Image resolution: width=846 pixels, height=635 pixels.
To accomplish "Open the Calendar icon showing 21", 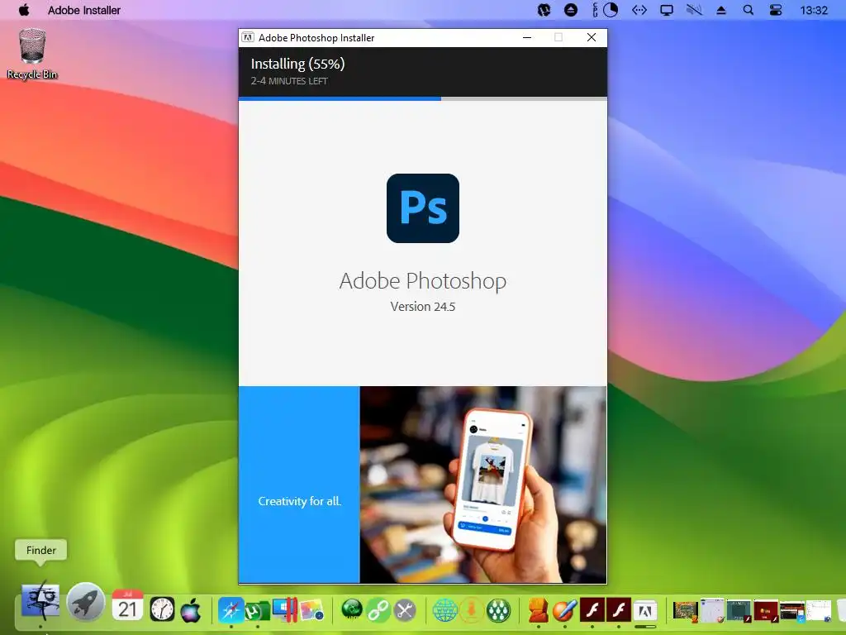I will pos(127,605).
